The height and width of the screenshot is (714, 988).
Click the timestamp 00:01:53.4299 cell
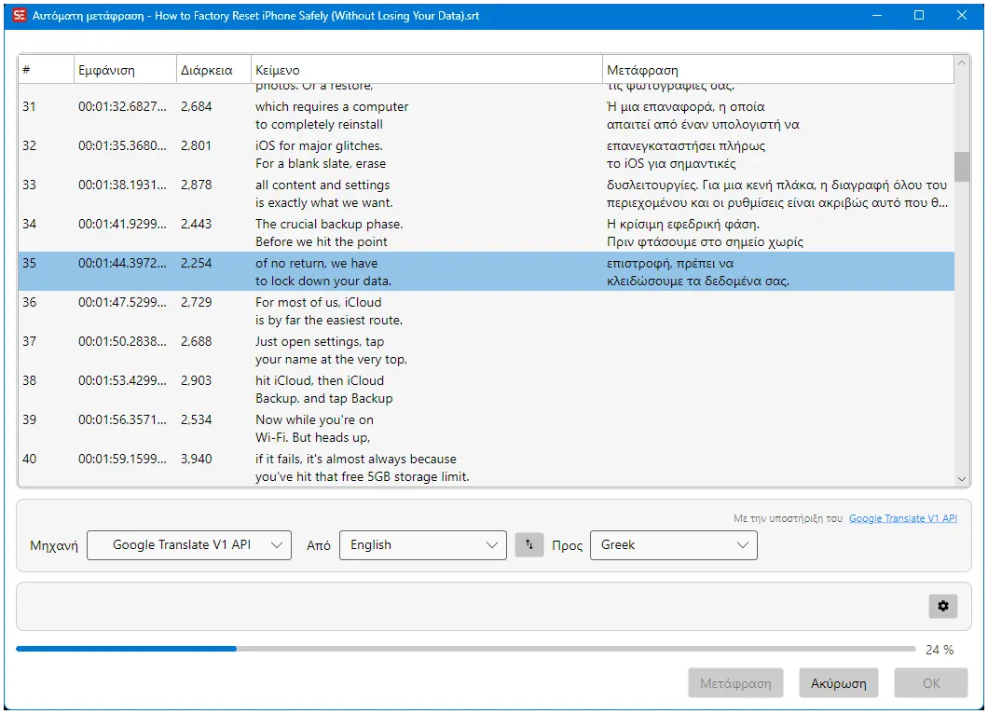[x=122, y=380]
